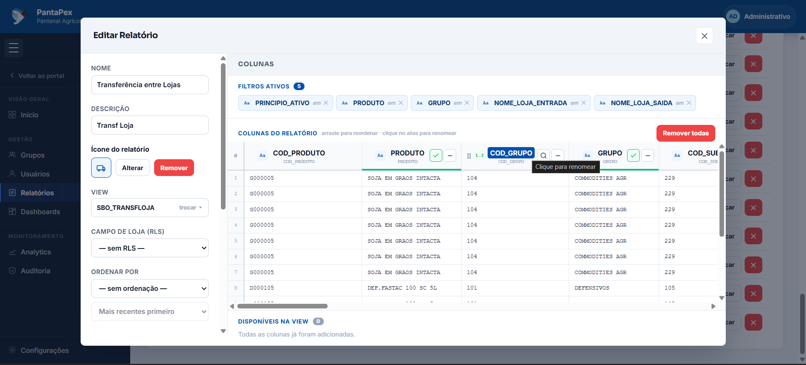Remove the PRINCIPIO_ATIVO active filter
Image resolution: width=806 pixels, height=365 pixels.
coord(326,103)
